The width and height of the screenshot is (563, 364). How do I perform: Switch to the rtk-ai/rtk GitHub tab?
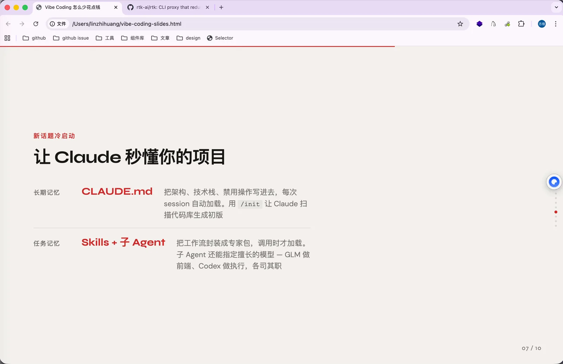pos(168,7)
